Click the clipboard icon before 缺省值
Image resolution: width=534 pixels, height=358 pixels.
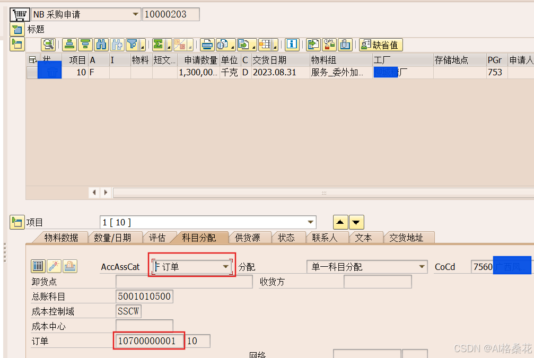coord(345,45)
